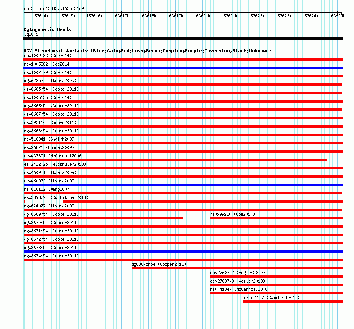Select the nsv1005635 (Coe2014) label
The image size is (354, 329).
click(x=48, y=97)
